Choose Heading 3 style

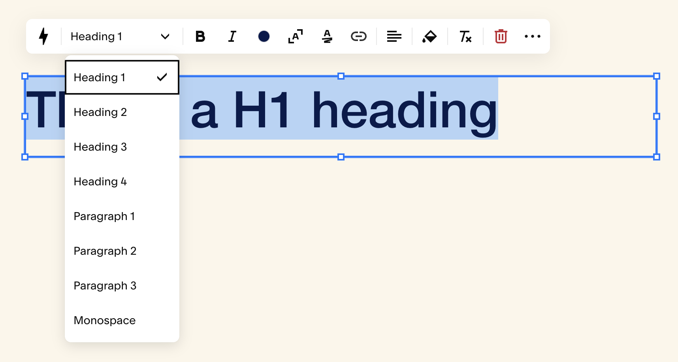(x=122, y=147)
